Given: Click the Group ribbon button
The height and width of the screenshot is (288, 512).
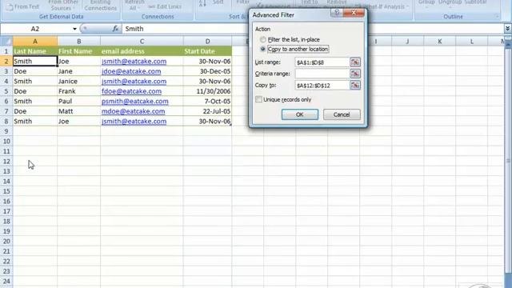Looking at the screenshot, I should click(426, 3).
